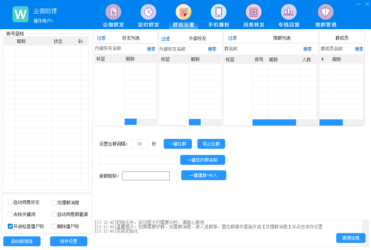Open the 企微群发 module icon
Viewport: 371px width, 250px height.
pyautogui.click(x=113, y=12)
